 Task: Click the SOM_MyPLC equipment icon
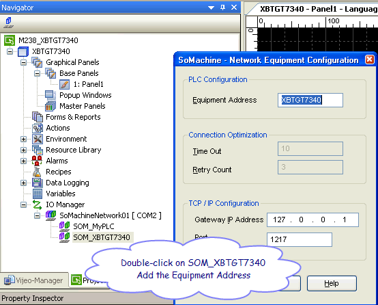click(x=64, y=226)
